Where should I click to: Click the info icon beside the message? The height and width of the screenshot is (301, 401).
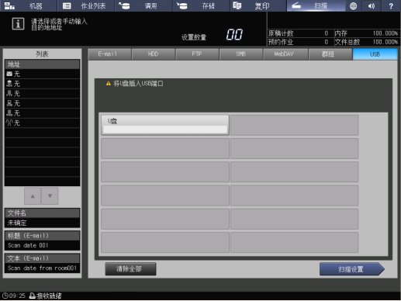click(x=18, y=24)
